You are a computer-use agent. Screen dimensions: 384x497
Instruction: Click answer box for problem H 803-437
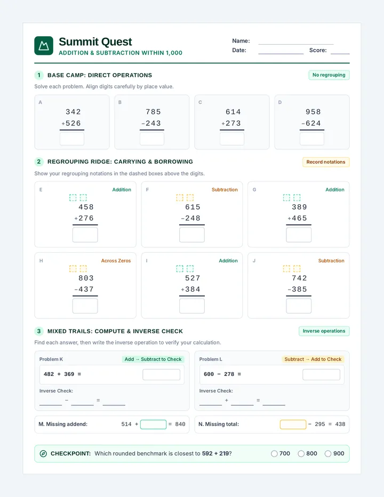85,306
